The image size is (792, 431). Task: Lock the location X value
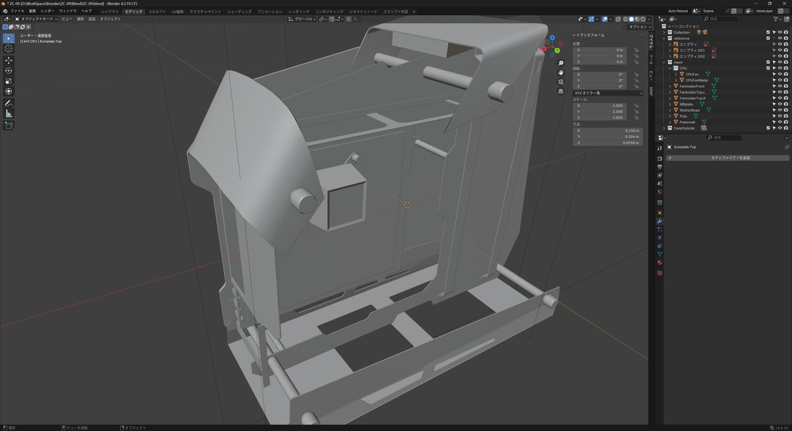point(637,50)
